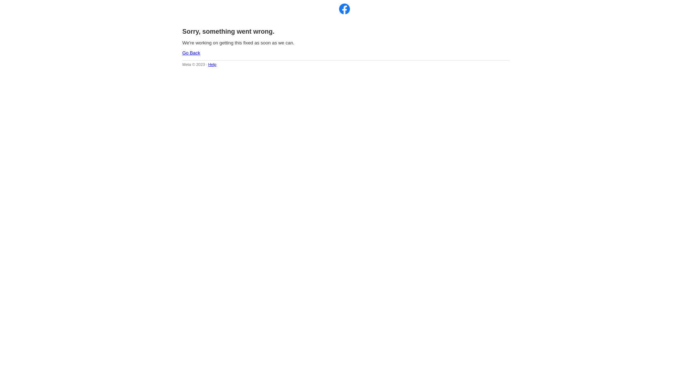Open Facebook home via the blue logo
Screen dimensions: 689x387
pyautogui.click(x=344, y=9)
